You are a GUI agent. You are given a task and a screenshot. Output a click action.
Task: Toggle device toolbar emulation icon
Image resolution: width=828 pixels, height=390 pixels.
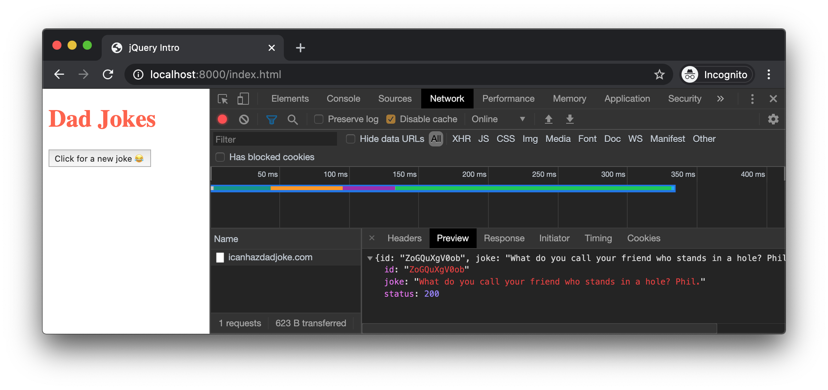[x=243, y=99]
